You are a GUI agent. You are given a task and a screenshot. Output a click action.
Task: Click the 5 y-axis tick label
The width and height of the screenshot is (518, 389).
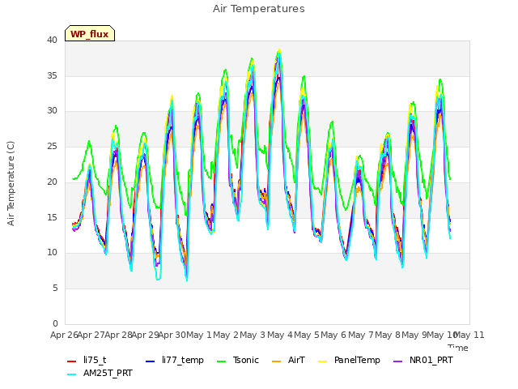point(55,289)
